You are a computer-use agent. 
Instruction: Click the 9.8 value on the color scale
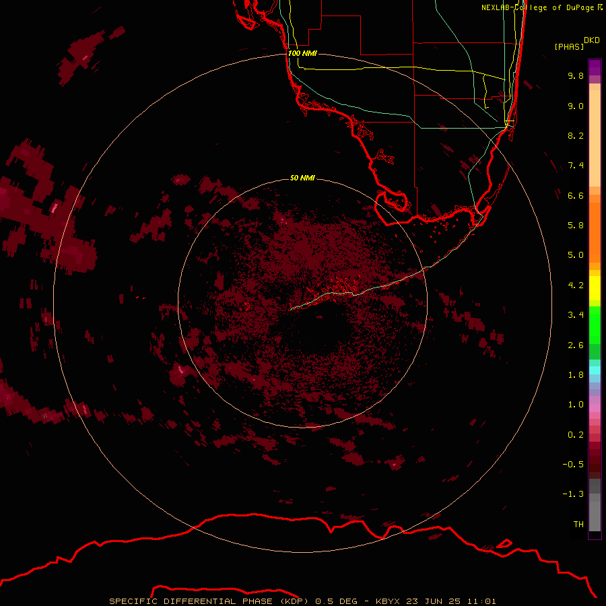[576, 75]
